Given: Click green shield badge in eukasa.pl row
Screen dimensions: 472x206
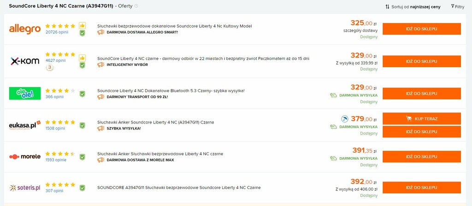Looking at the screenshot, I should (x=82, y=125).
